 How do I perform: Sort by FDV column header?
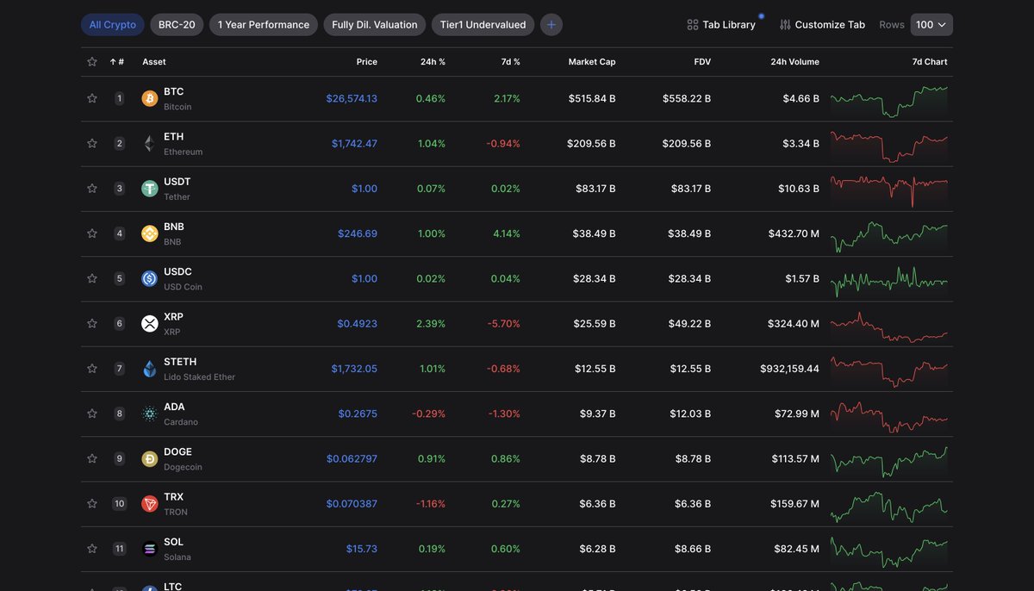(702, 62)
